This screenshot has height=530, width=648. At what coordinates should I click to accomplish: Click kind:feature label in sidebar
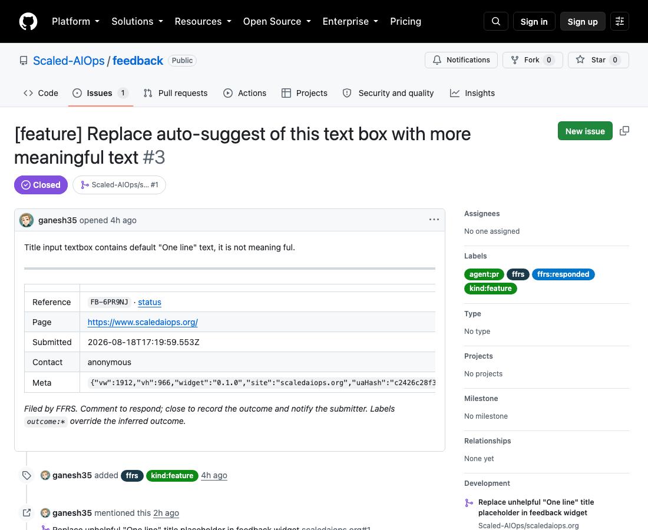491,289
